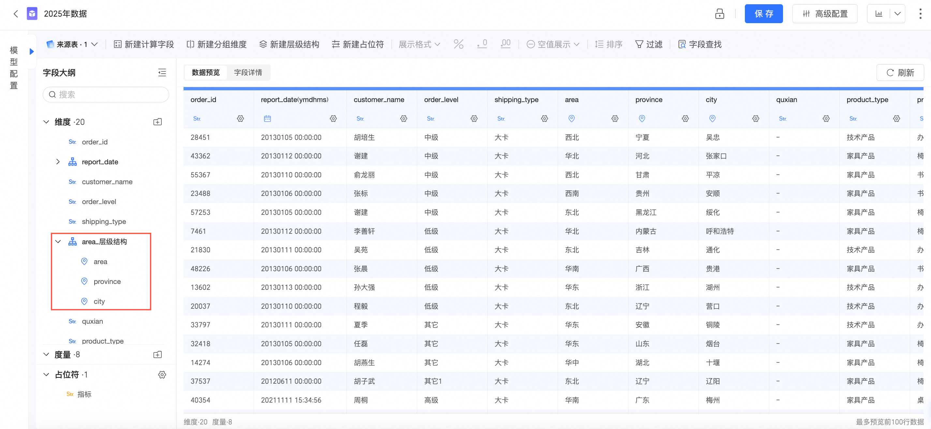Open the placeholder settings gear beside 占位符
This screenshot has width=931, height=429.
[162, 375]
